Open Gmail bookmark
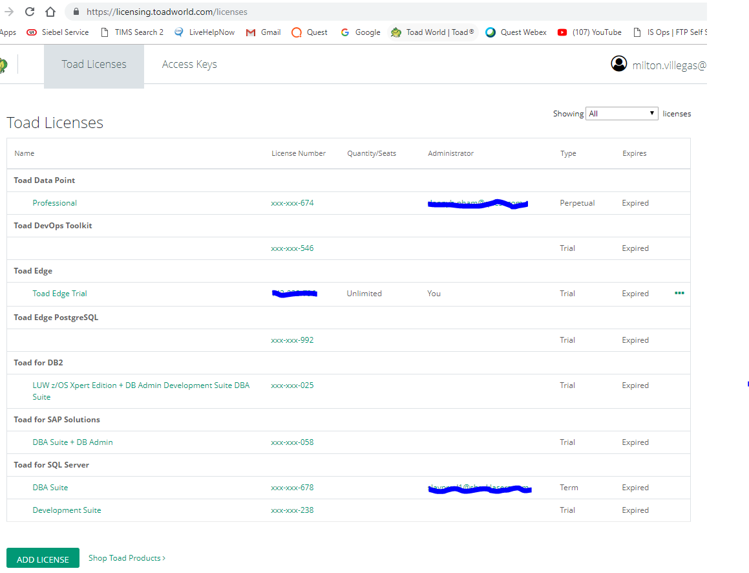The image size is (749, 573). (263, 32)
